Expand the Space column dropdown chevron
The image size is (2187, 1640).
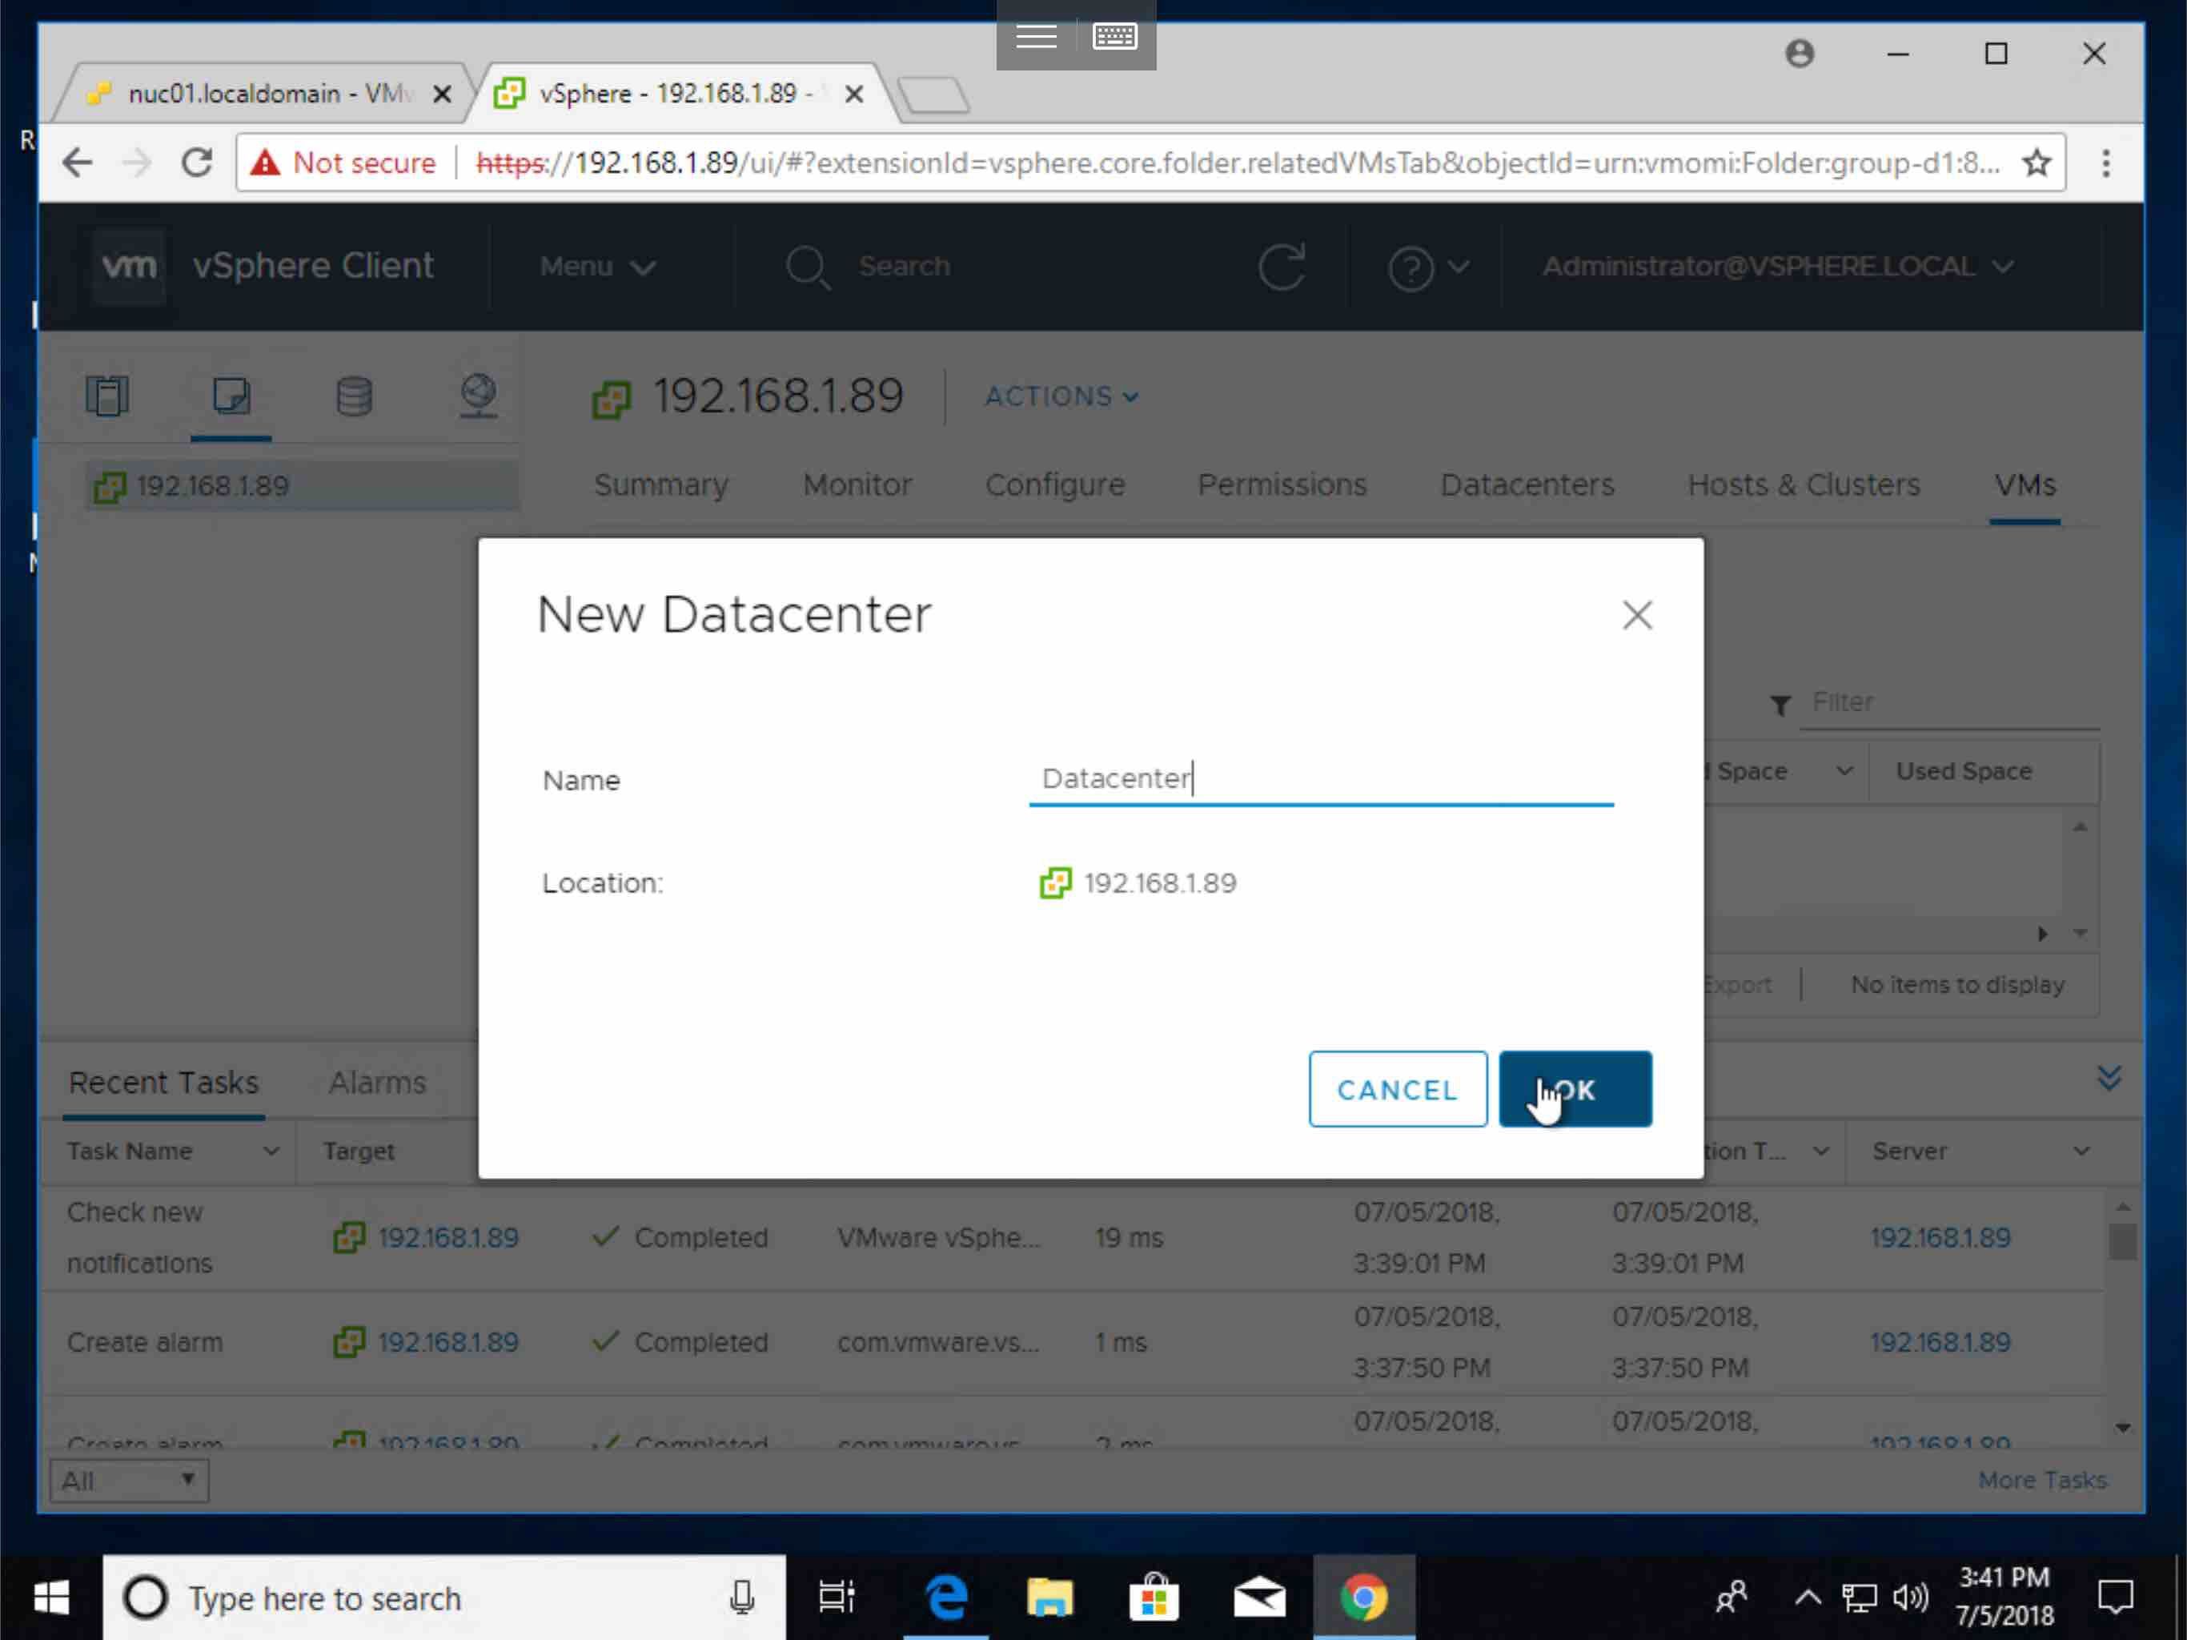1843,771
